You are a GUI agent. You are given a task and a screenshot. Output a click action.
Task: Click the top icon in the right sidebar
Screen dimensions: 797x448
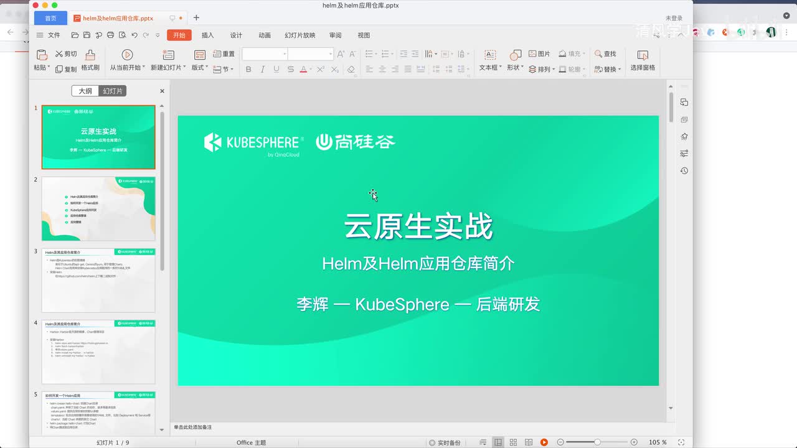pyautogui.click(x=684, y=102)
